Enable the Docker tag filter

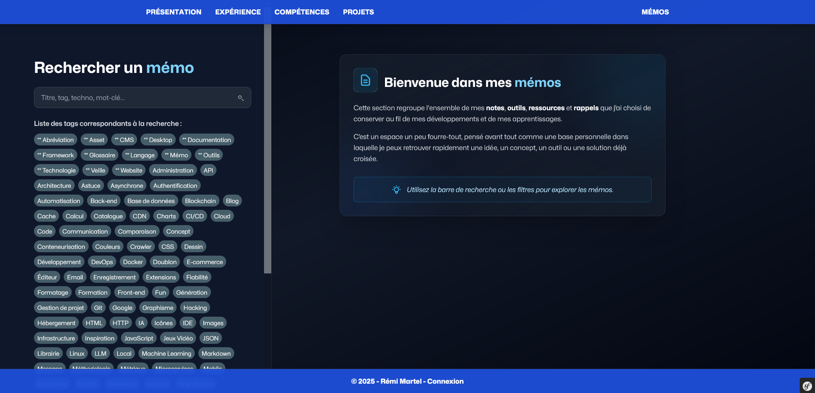pos(133,262)
